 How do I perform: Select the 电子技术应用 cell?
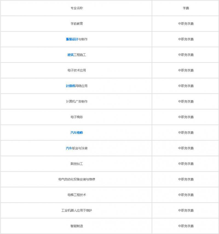[x=77, y=70]
